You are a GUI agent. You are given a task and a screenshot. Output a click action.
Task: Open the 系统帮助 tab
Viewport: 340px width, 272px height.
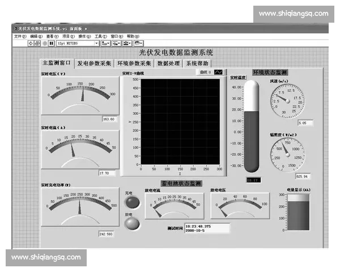[197, 64]
